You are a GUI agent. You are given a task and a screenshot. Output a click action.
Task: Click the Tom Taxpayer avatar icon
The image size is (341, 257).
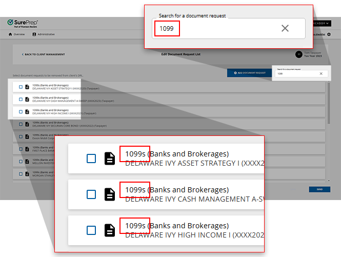(298, 54)
